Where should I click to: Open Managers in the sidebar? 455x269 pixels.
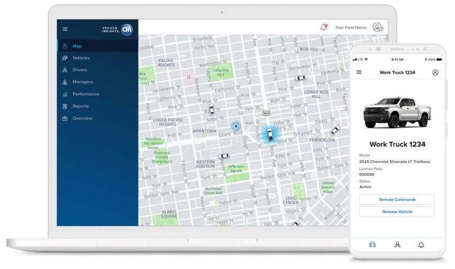point(97,82)
